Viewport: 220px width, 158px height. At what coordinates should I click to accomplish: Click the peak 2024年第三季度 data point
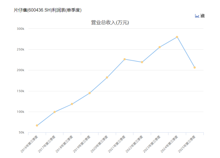(177, 37)
